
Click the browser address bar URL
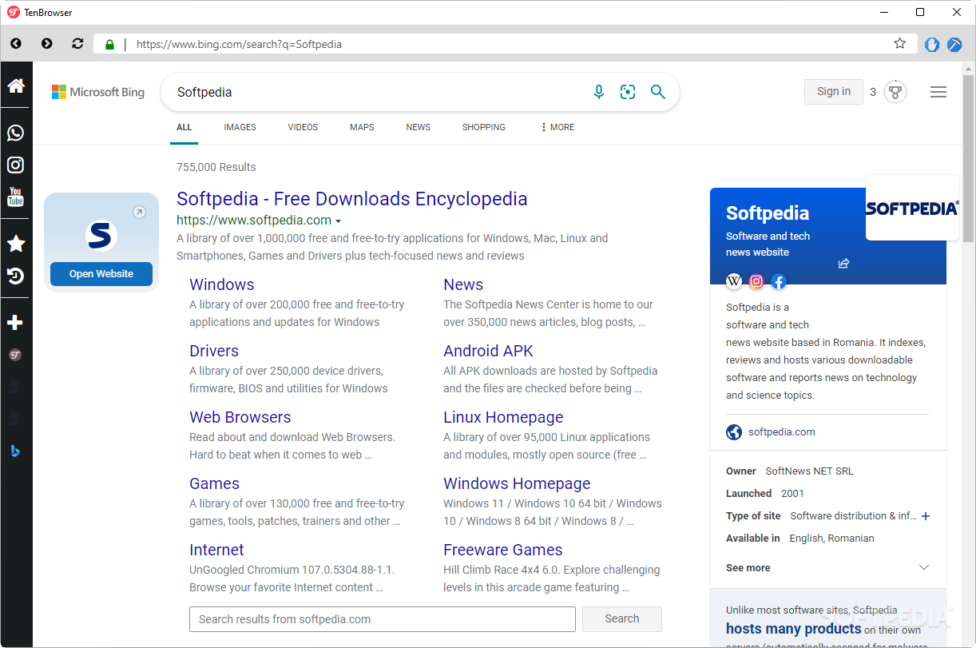pos(239,45)
